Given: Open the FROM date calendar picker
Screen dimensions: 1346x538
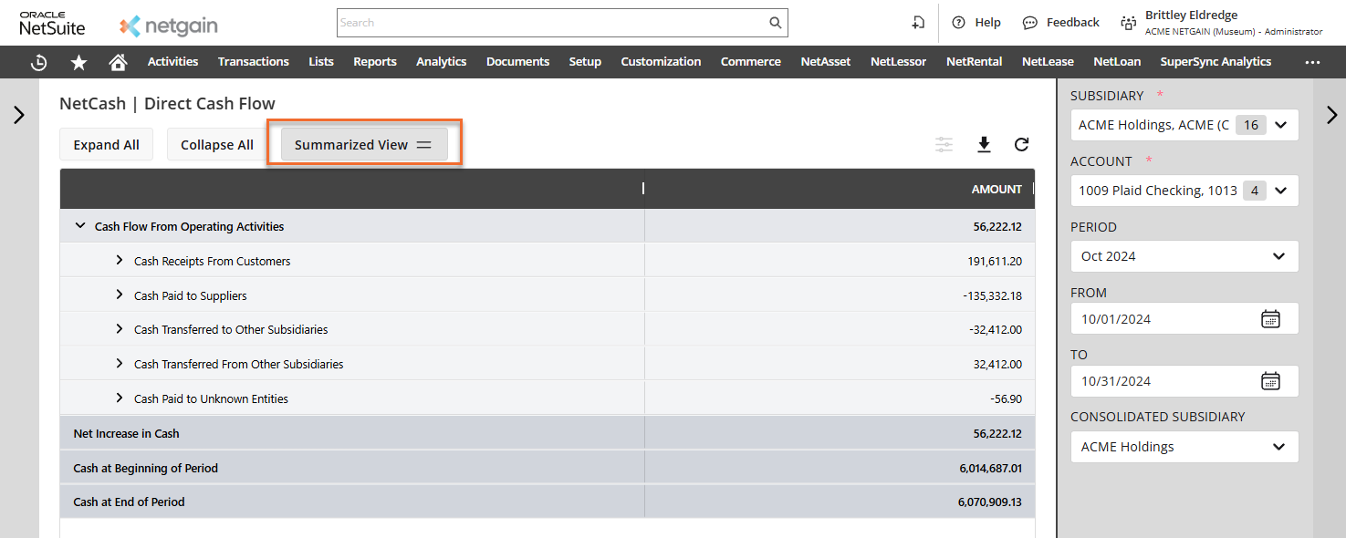Looking at the screenshot, I should (x=1270, y=319).
